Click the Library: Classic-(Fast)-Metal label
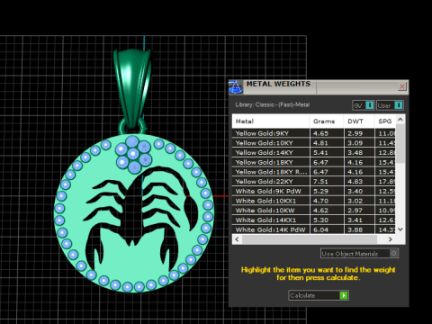The image size is (432, 324). click(273, 104)
